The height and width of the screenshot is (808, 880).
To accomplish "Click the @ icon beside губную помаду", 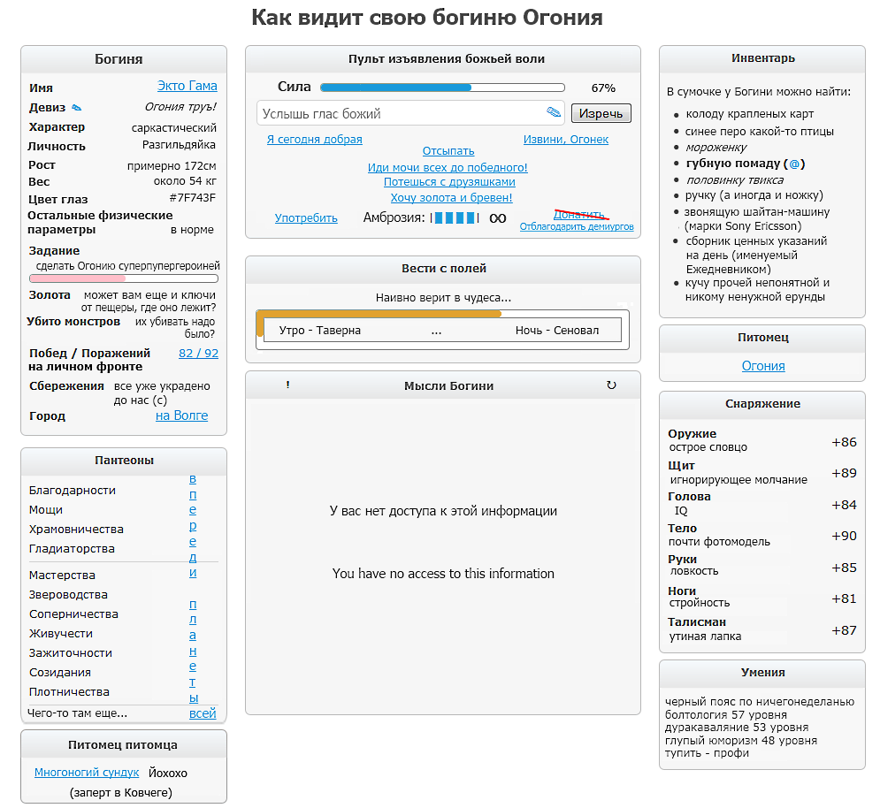I will coord(794,164).
